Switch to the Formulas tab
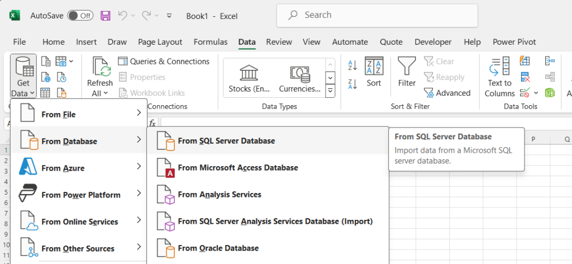572x264 pixels. point(211,42)
